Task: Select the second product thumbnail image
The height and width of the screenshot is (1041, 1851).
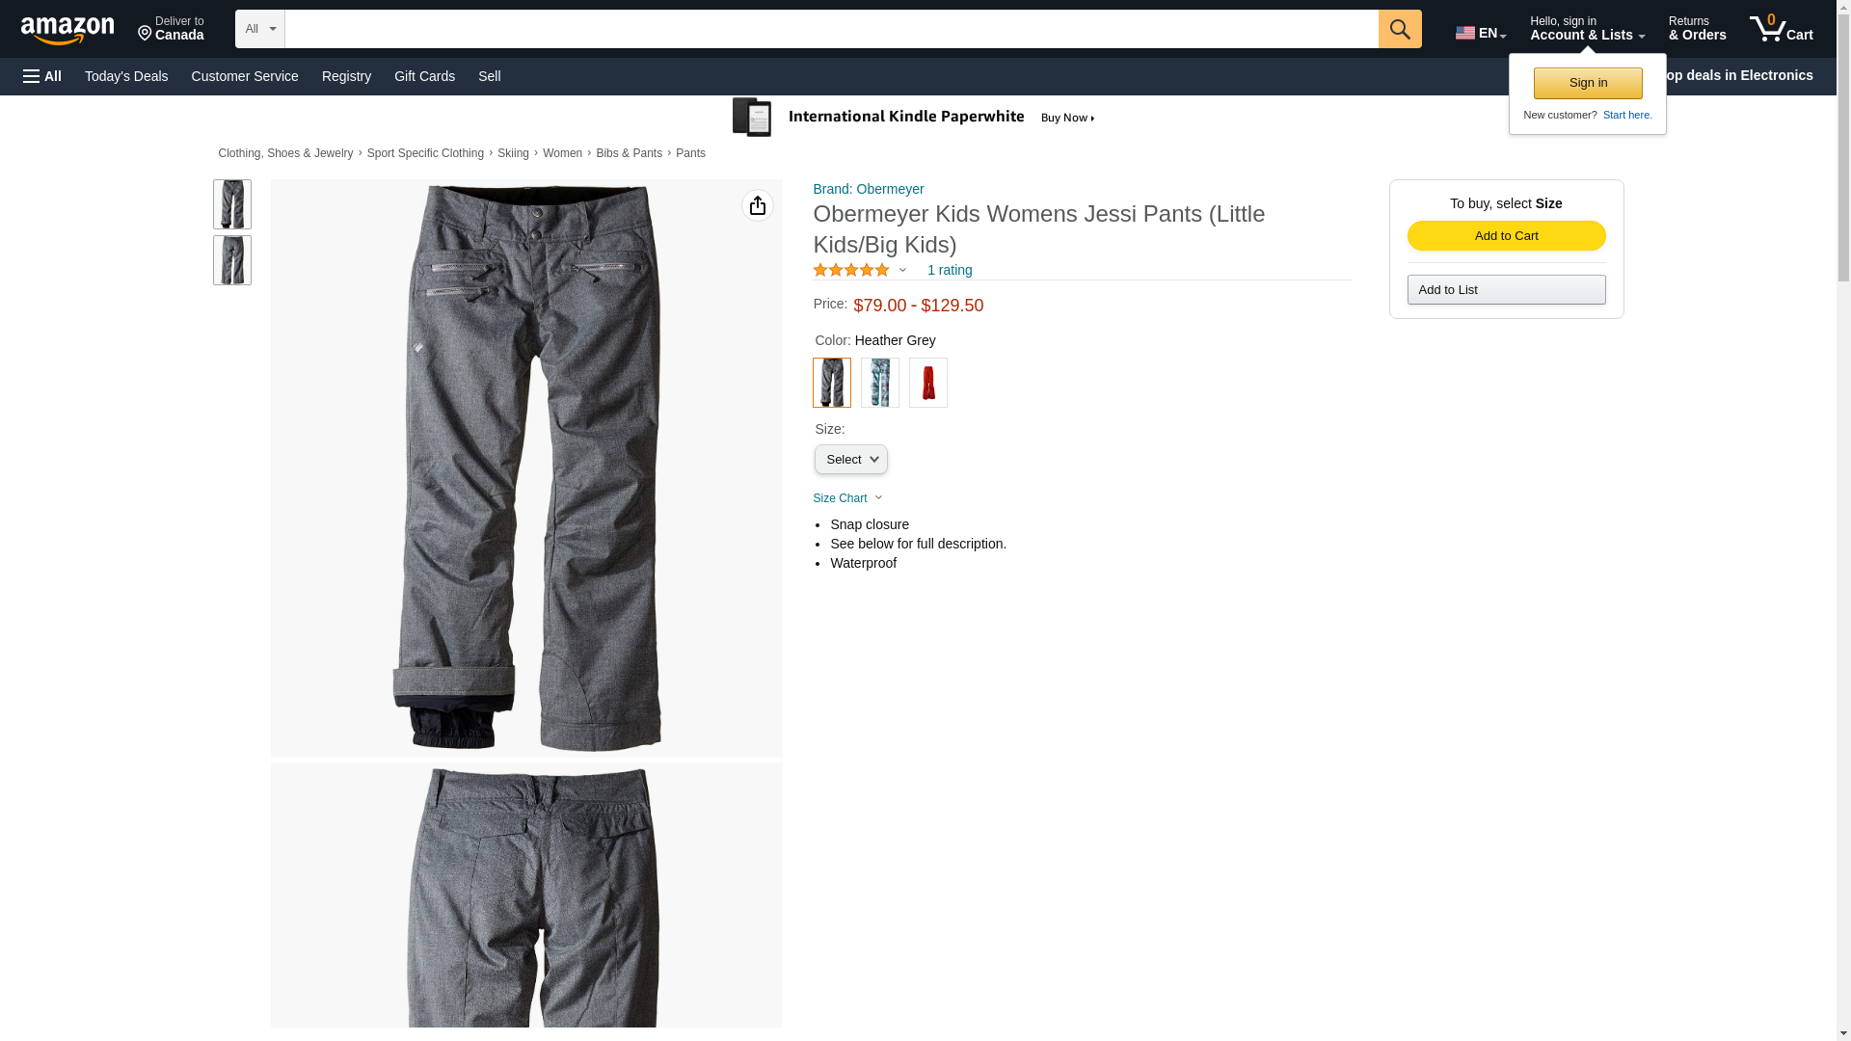Action: (x=232, y=260)
